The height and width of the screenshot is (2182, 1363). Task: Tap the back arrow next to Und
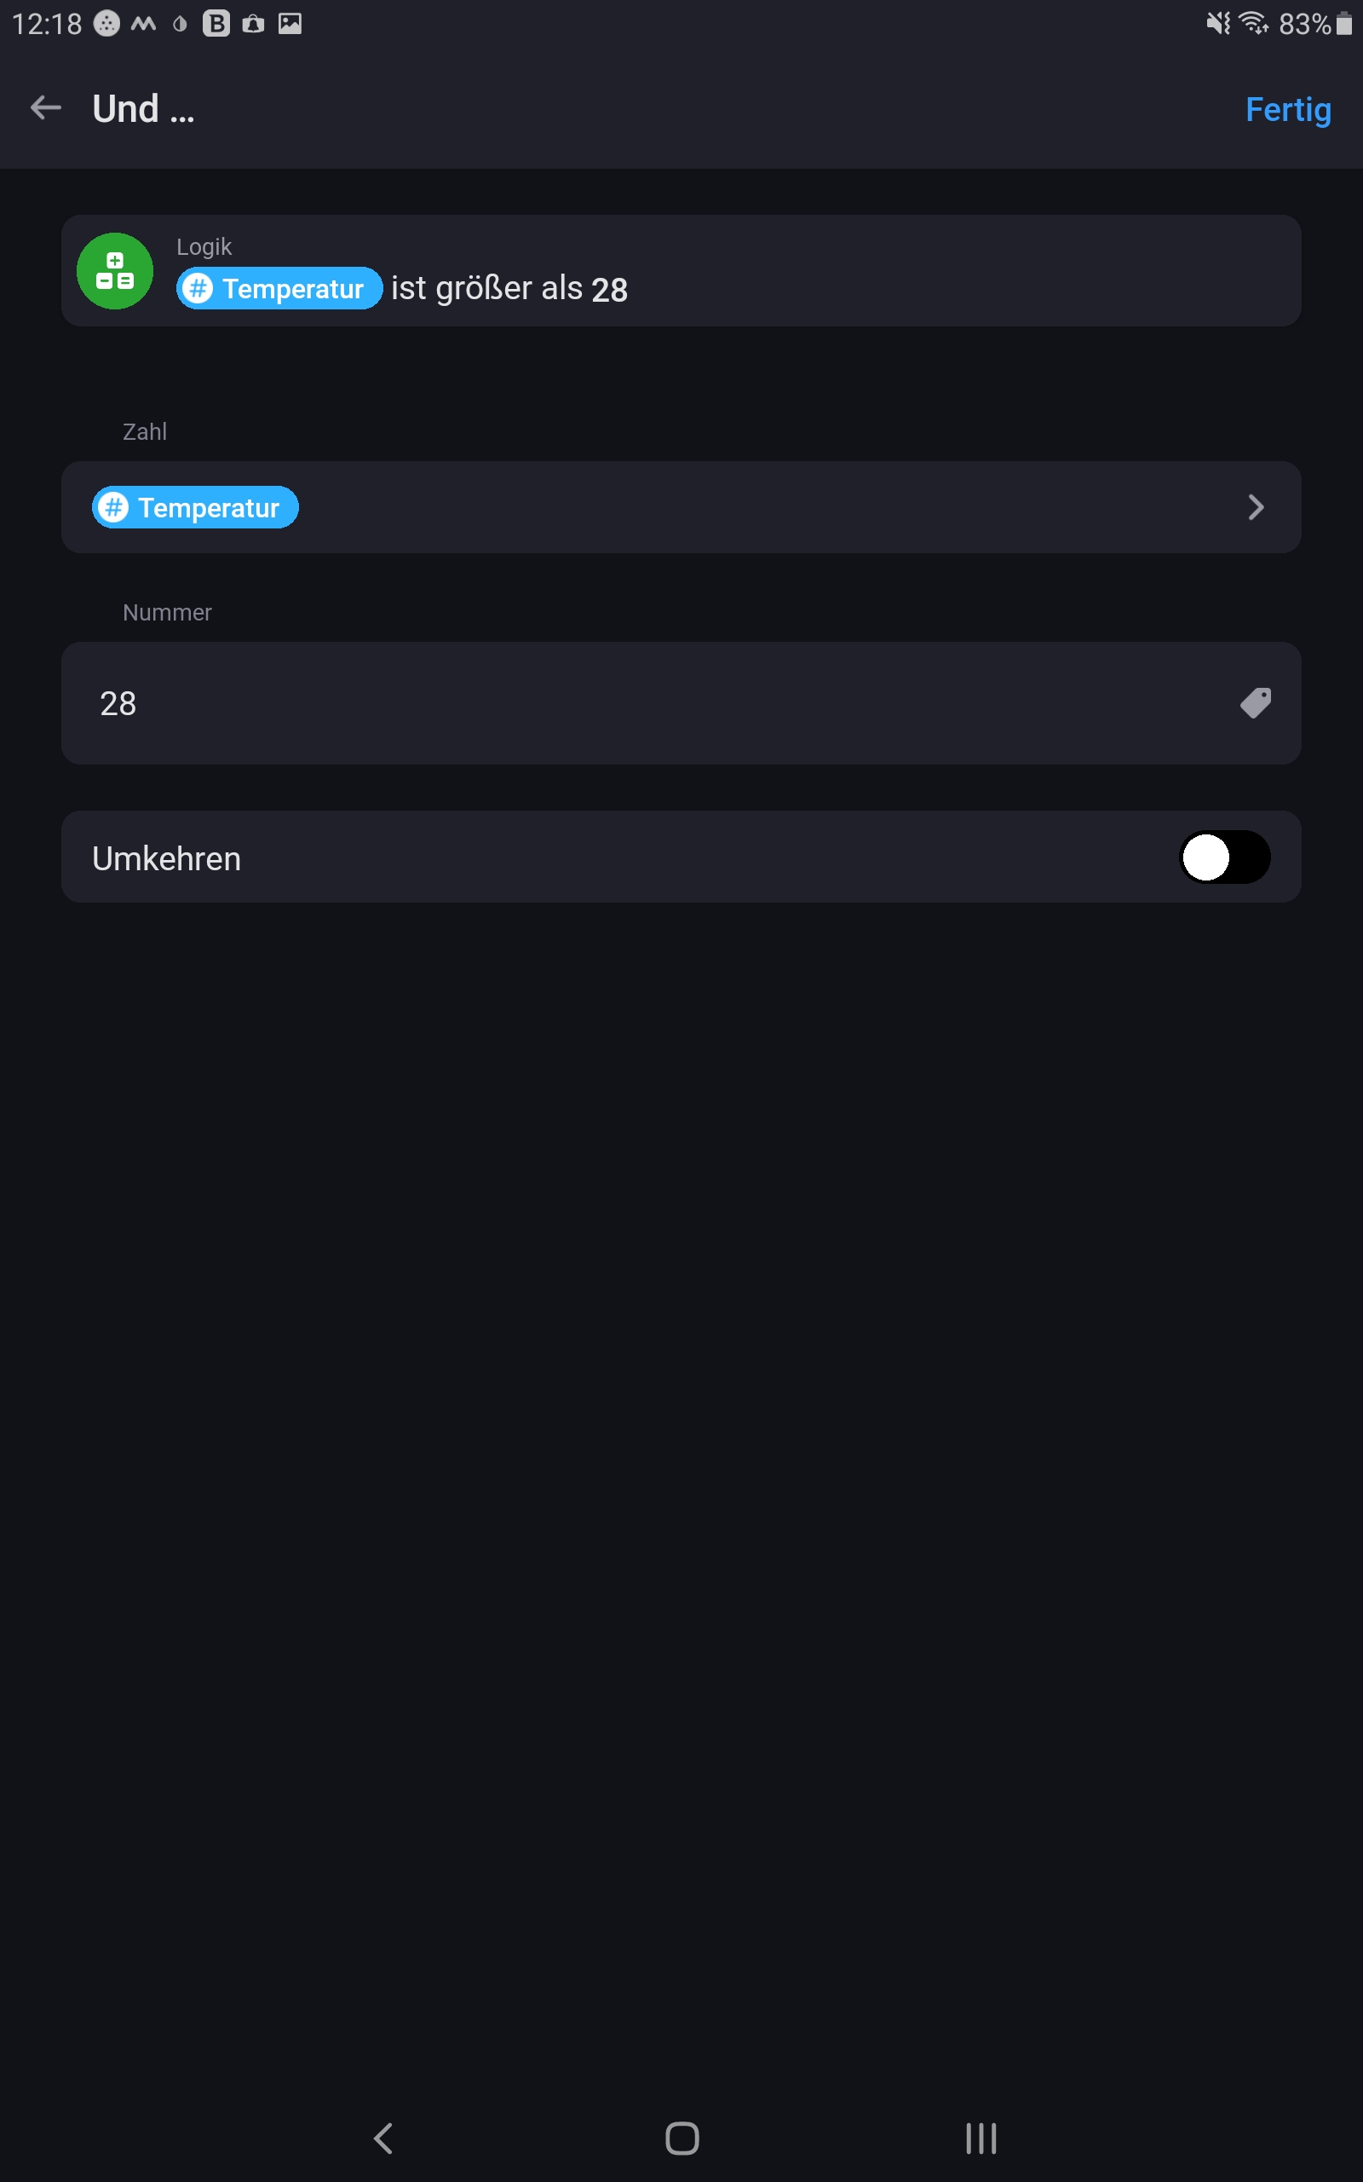(46, 108)
